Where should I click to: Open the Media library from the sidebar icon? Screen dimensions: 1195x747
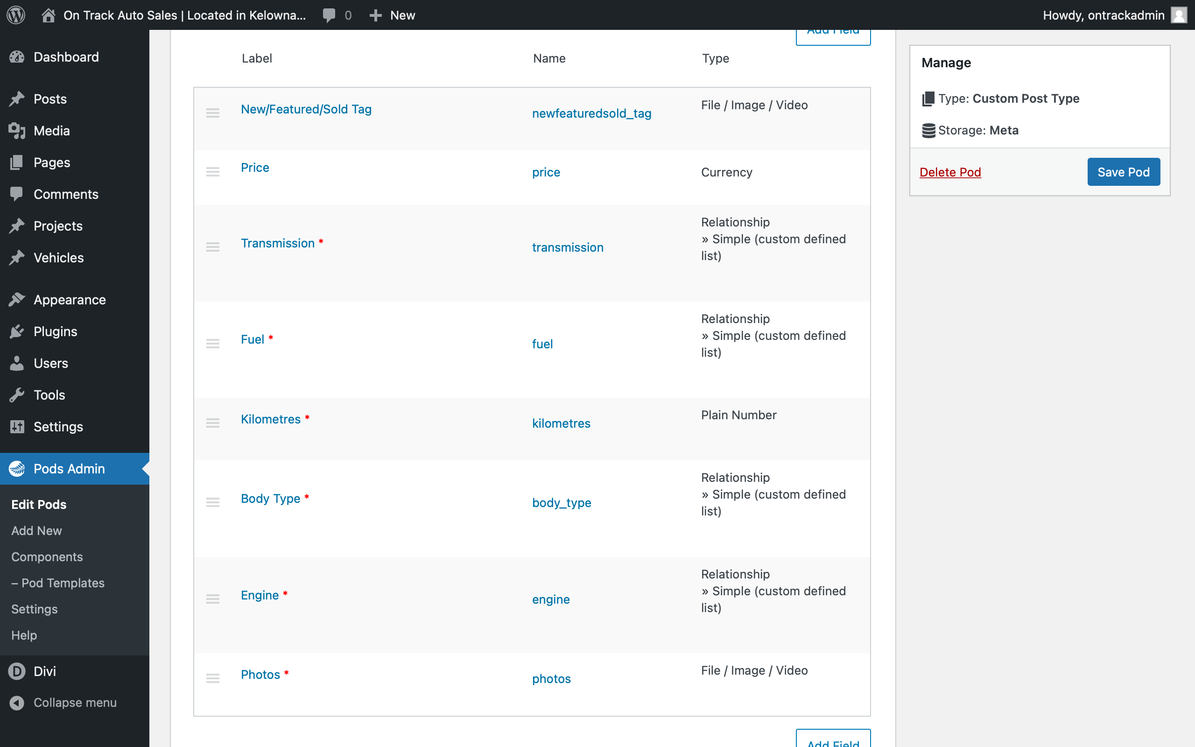[x=17, y=130]
